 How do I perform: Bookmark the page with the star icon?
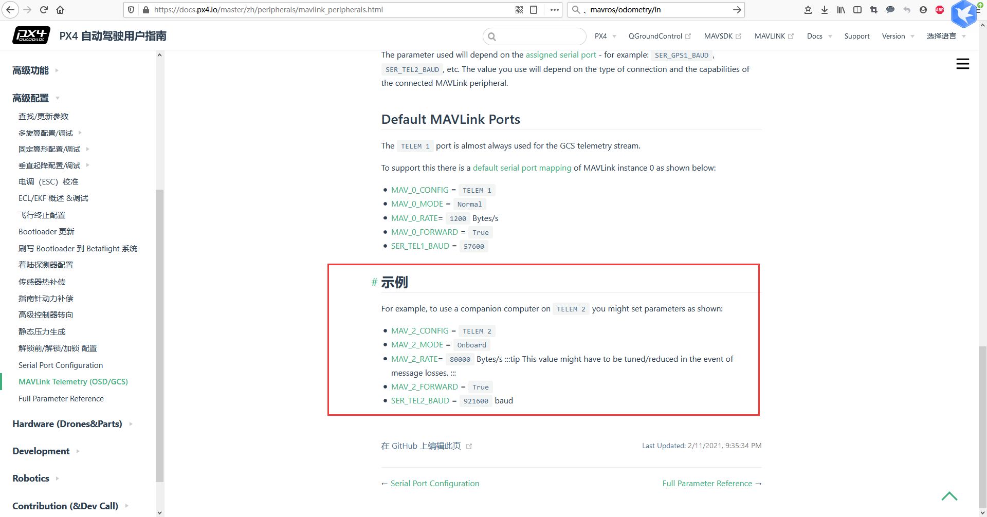pyautogui.click(x=808, y=10)
